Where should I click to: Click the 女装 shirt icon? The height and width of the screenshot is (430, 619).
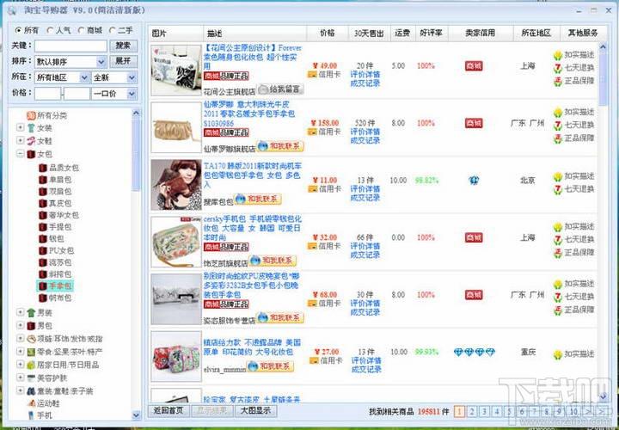coord(31,128)
